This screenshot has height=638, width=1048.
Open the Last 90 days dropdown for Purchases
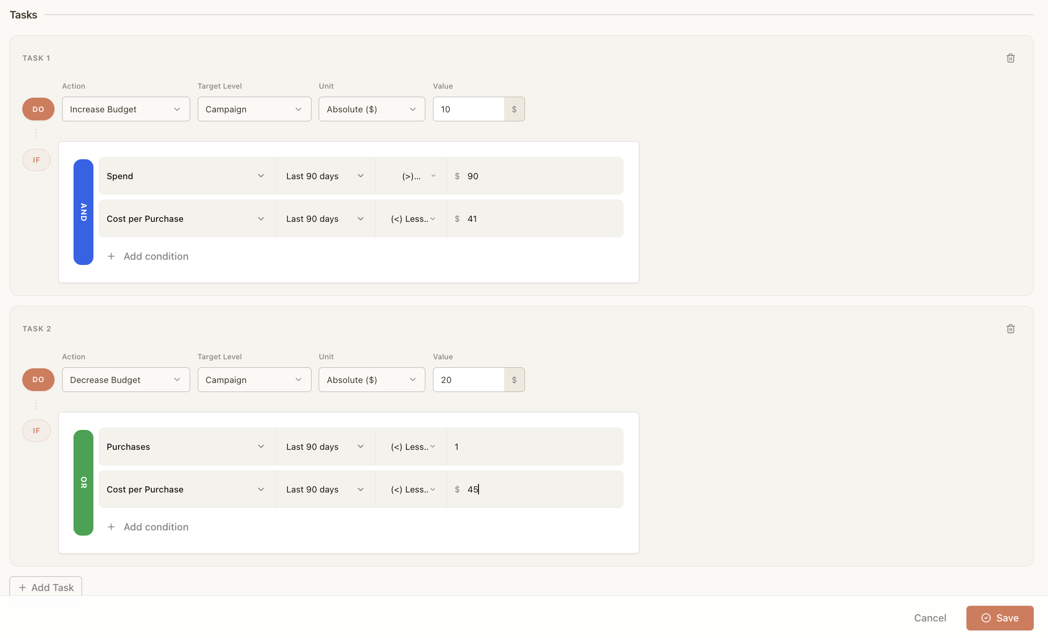(325, 447)
